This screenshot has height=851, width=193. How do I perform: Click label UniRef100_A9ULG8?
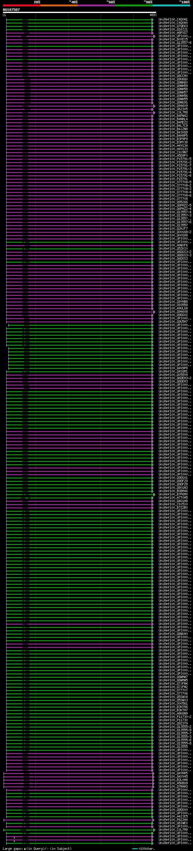tap(173, 308)
